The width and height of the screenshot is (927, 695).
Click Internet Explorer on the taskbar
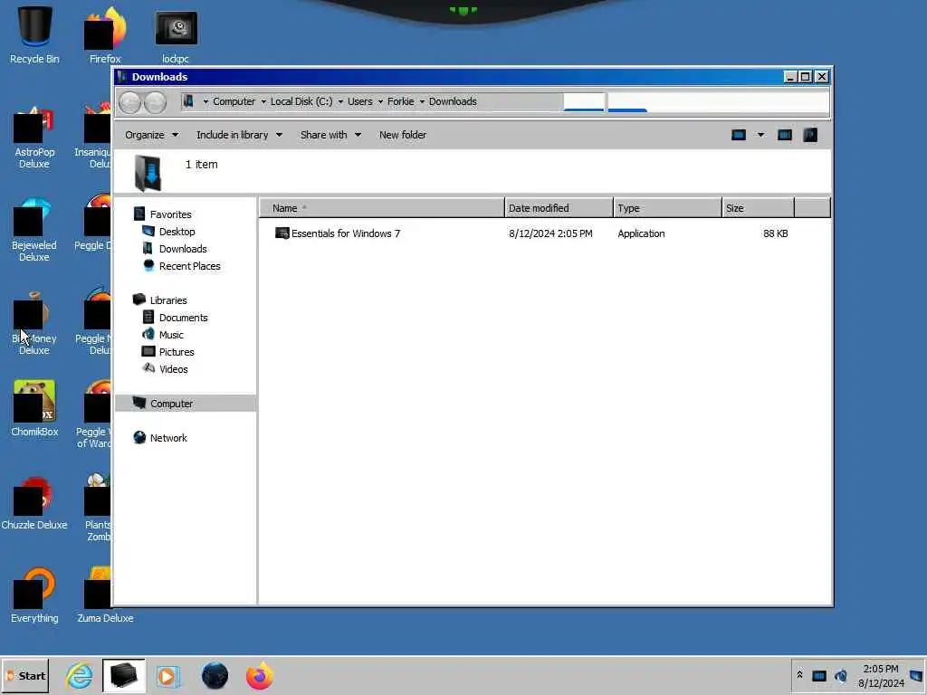point(80,676)
